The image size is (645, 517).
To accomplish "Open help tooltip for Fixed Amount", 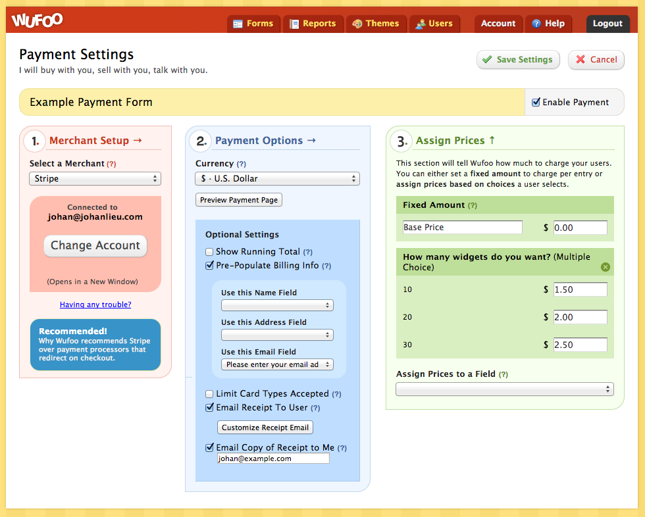I will point(473,205).
